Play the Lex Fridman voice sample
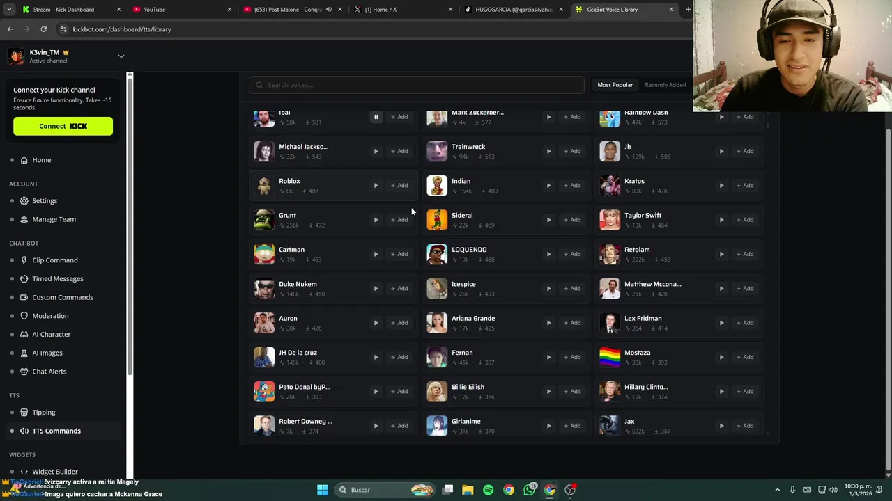The height and width of the screenshot is (501, 892). coord(721,323)
